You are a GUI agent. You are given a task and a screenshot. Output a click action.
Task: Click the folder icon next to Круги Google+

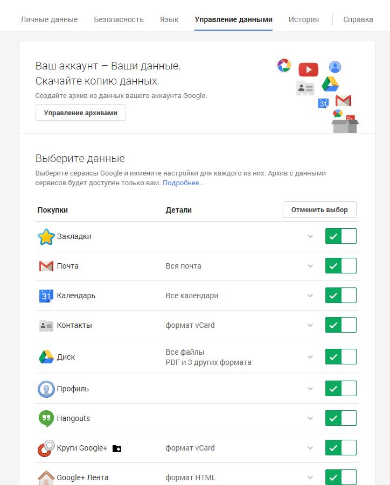coord(117,448)
